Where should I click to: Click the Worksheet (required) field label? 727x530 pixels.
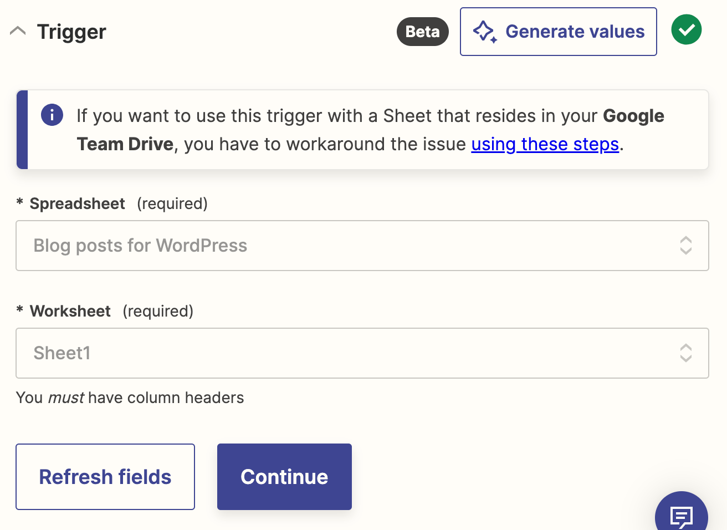70,311
